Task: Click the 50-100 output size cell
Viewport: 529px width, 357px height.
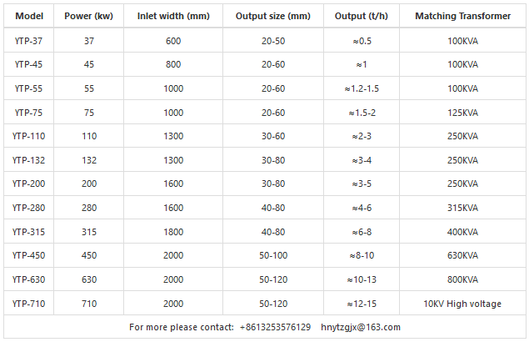Action: (272, 255)
